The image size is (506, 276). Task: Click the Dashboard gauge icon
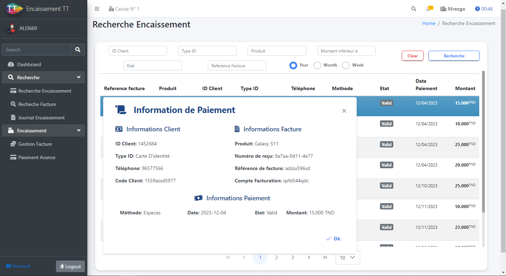(x=11, y=64)
